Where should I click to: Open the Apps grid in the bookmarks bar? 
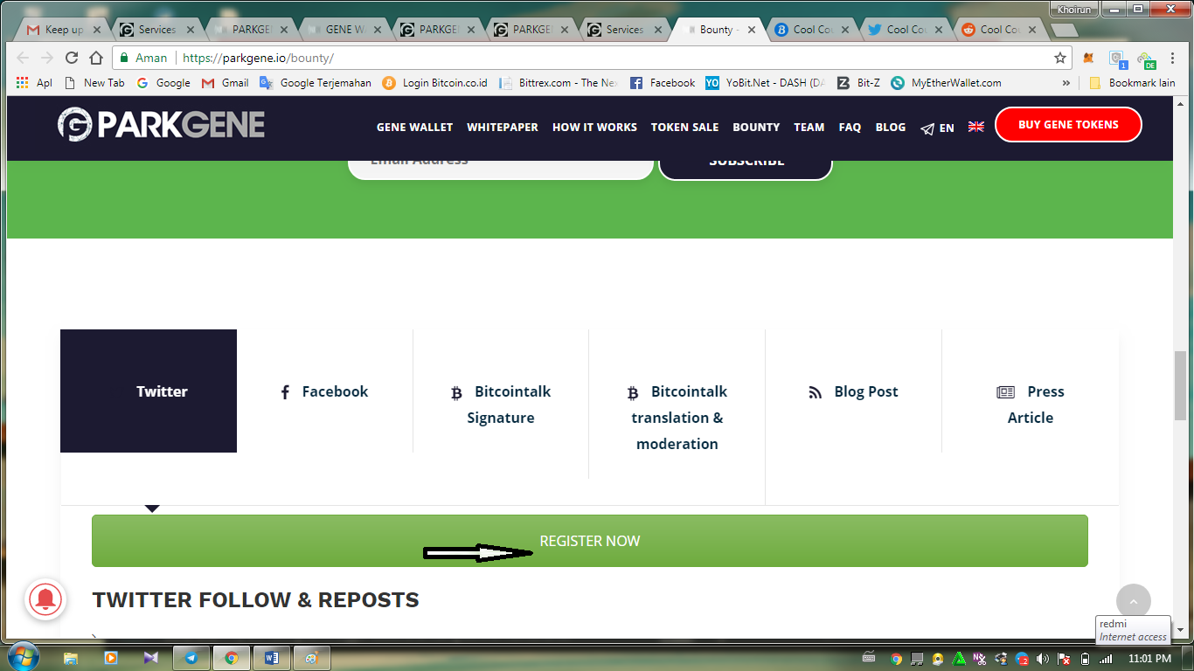coord(23,83)
